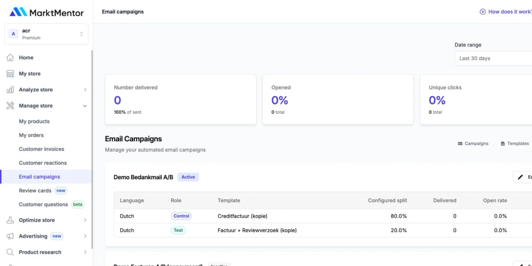532x266 pixels.
Task: Click the Email campaigns page title in header
Action: click(x=123, y=11)
